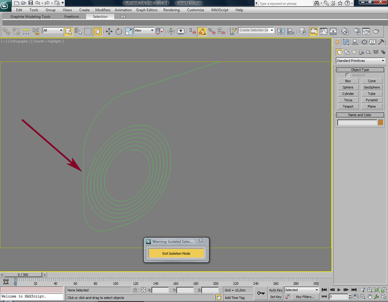The height and width of the screenshot is (302, 388).
Task: Open Create Selection Set dropdown
Action: (x=256, y=30)
